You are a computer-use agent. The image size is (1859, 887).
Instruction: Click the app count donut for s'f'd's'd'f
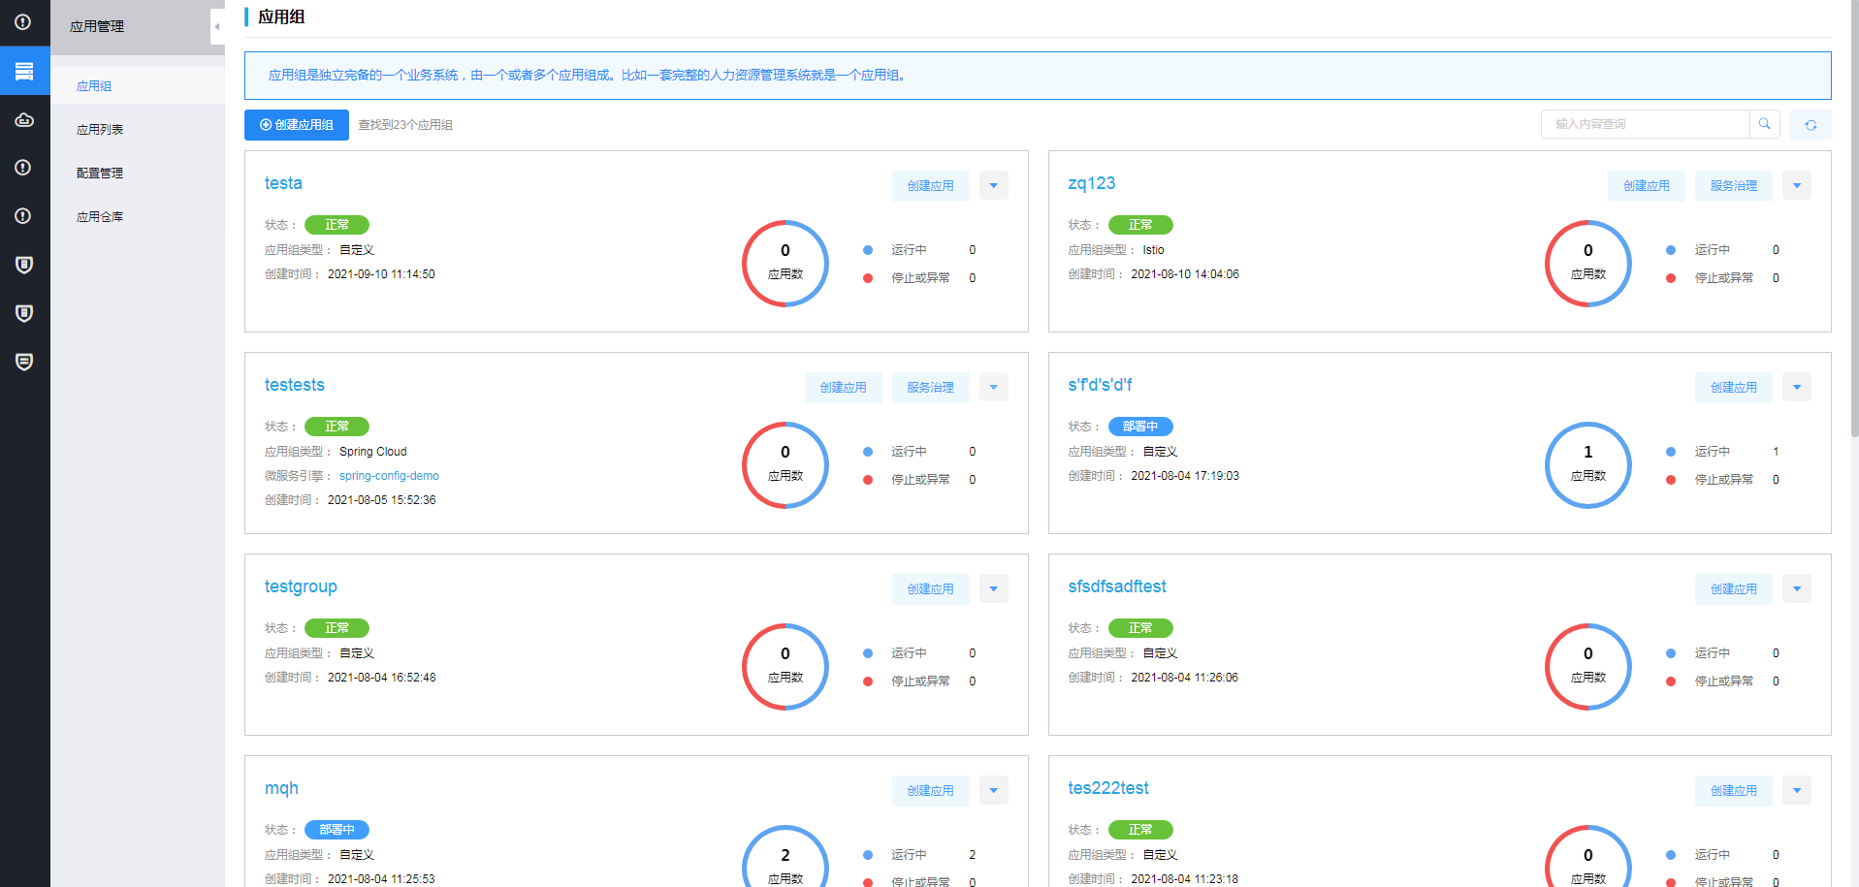tap(1587, 464)
